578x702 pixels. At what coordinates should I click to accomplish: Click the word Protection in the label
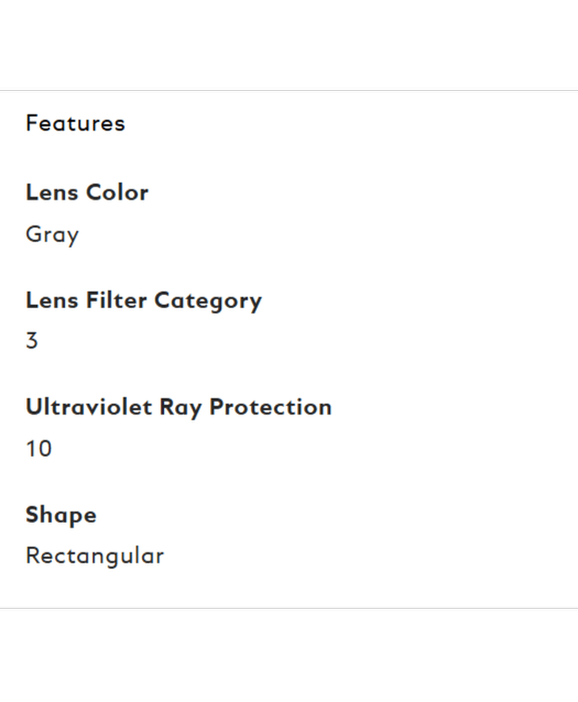pyautogui.click(x=270, y=406)
